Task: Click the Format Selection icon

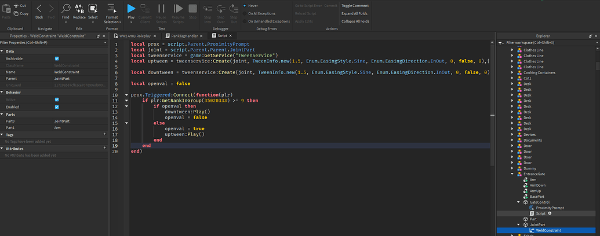Action: click(x=112, y=9)
